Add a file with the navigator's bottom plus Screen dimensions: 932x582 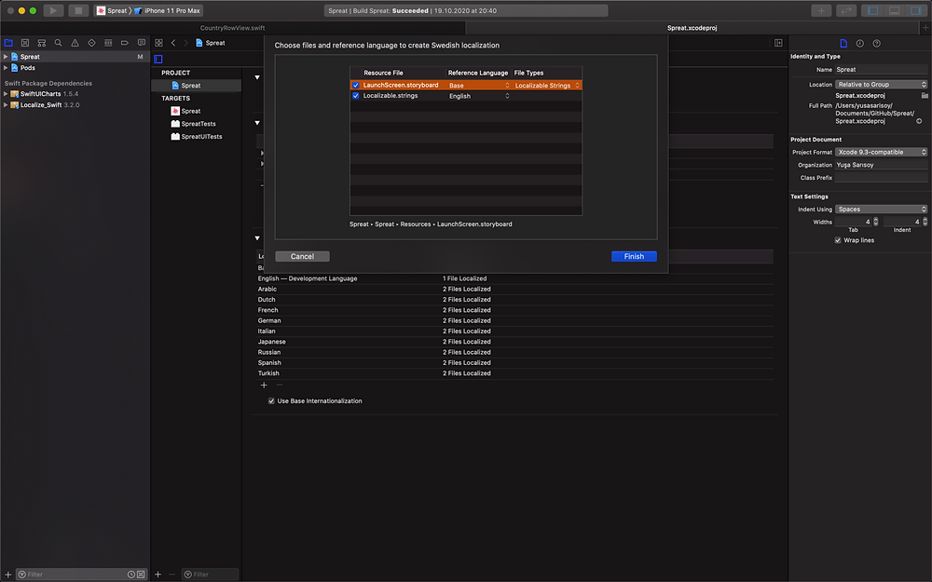[7, 575]
